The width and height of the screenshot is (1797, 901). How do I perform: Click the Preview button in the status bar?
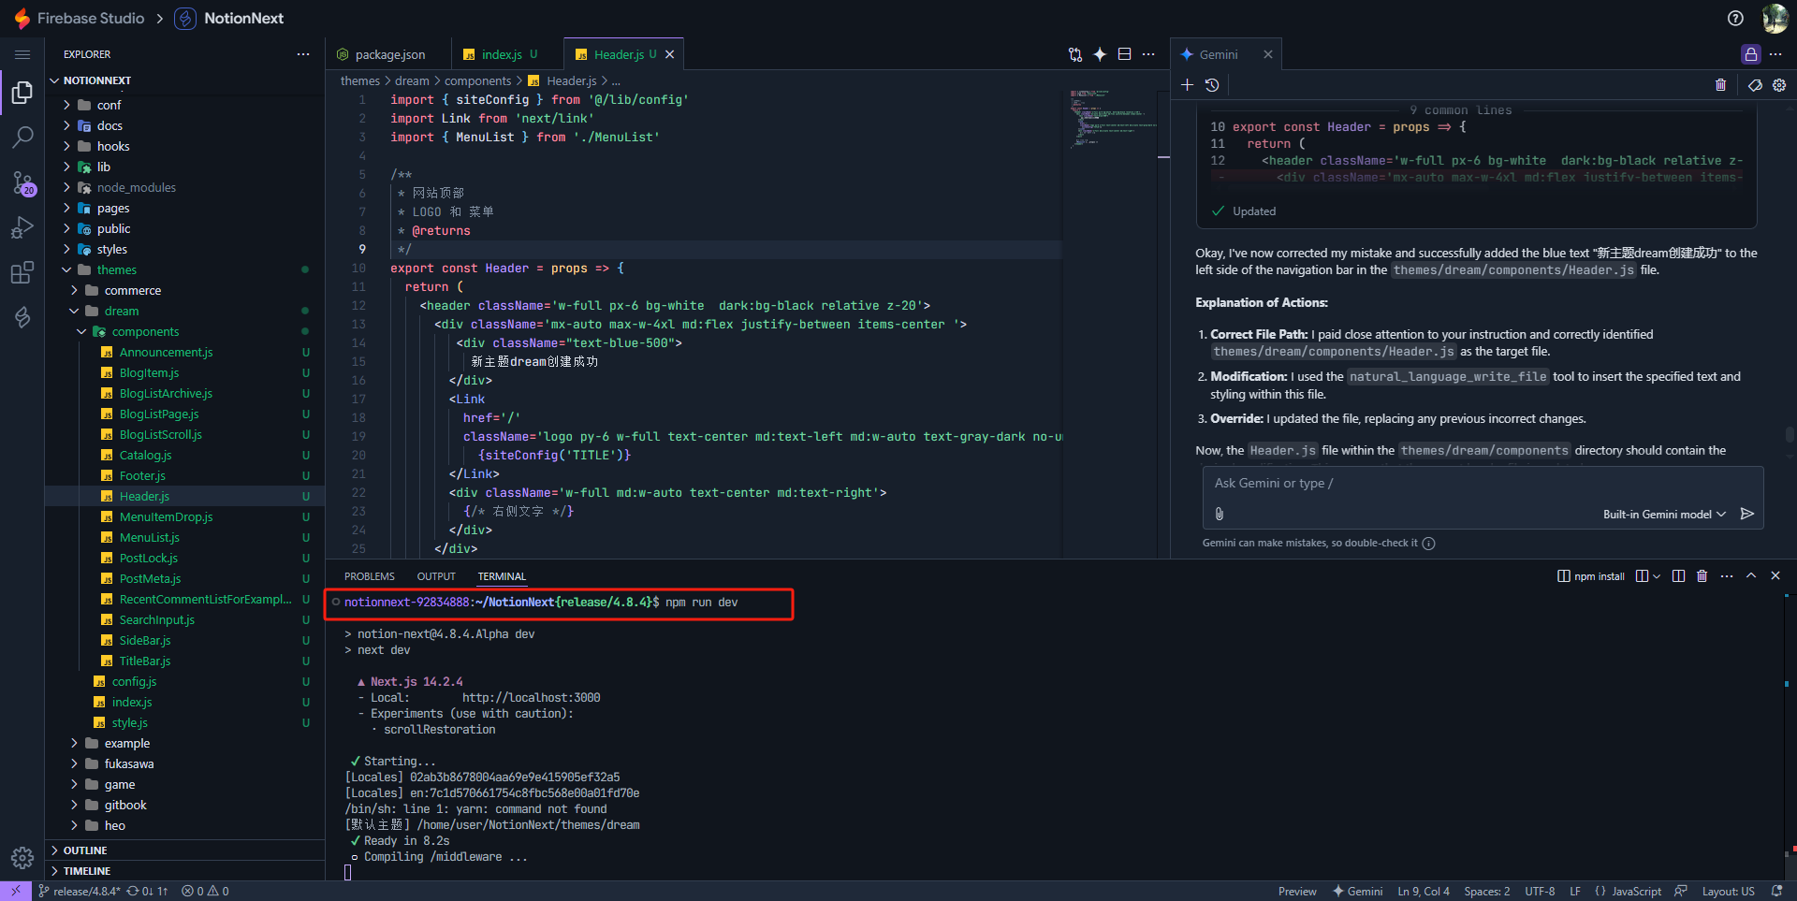tap(1297, 892)
